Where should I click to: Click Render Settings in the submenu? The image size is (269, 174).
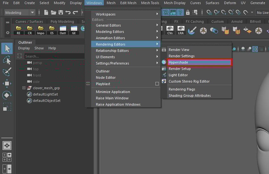point(181,56)
